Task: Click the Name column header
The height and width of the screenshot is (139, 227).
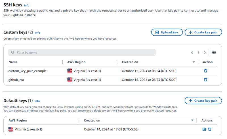Action: [13, 62]
